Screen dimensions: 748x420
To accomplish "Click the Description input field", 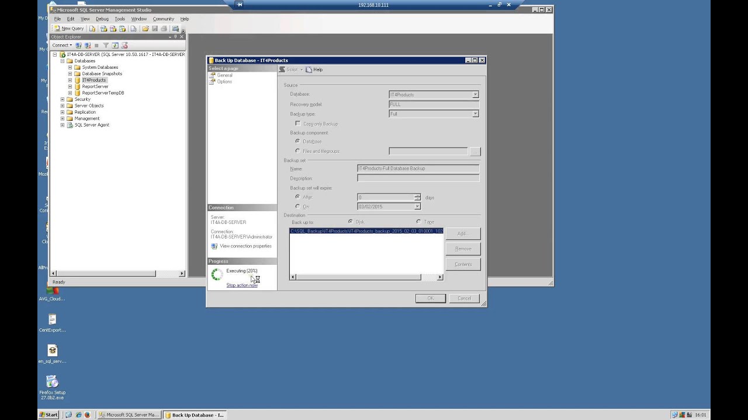I will pos(418,178).
